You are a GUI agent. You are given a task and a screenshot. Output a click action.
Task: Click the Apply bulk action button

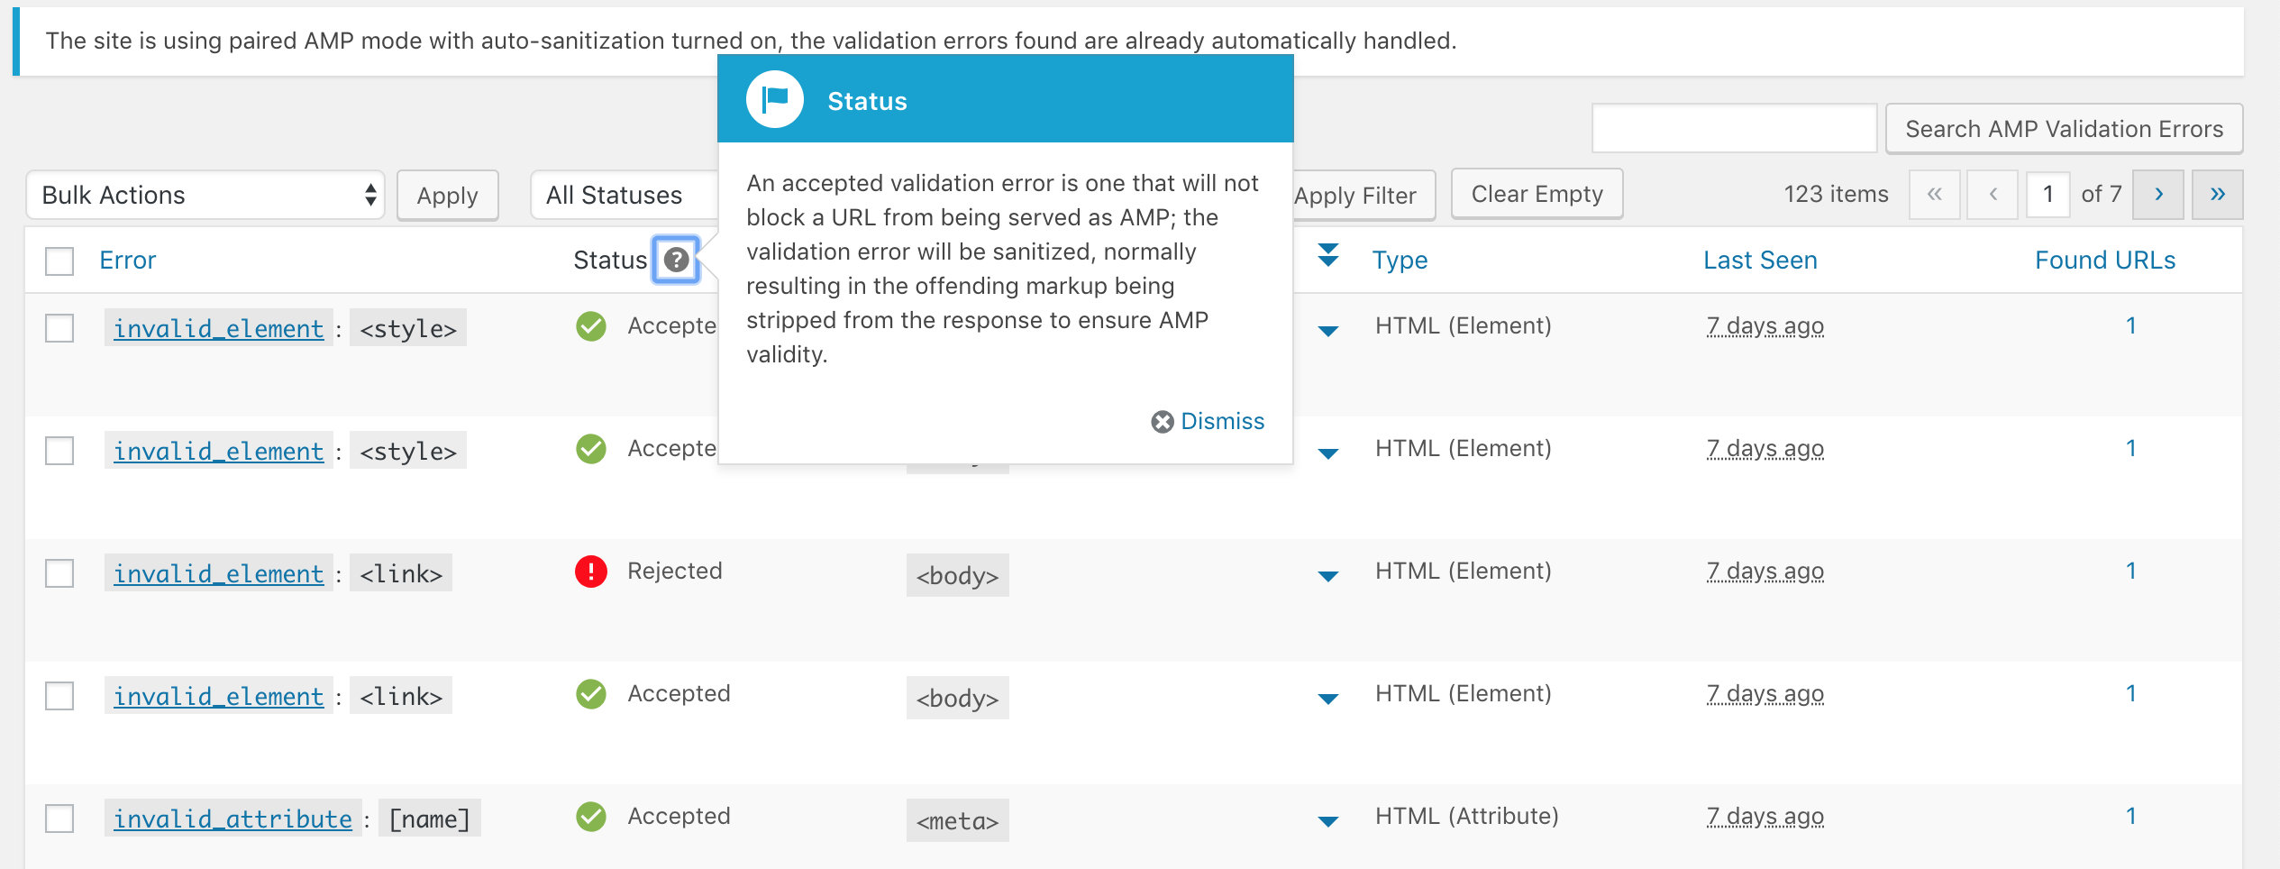(448, 195)
